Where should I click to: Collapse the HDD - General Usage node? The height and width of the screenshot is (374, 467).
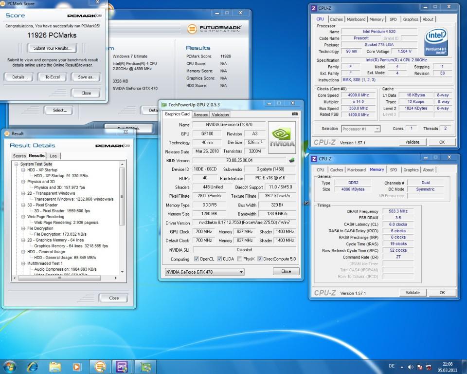[x=23, y=252]
